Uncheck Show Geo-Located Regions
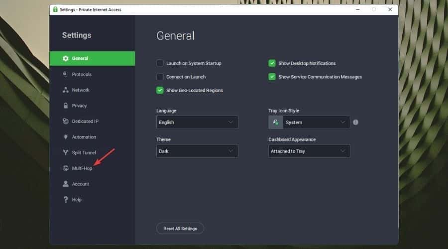The height and width of the screenshot is (249, 448). tap(160, 90)
